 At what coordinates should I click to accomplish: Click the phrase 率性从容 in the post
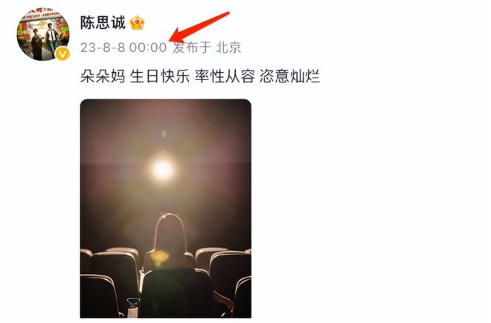click(225, 76)
